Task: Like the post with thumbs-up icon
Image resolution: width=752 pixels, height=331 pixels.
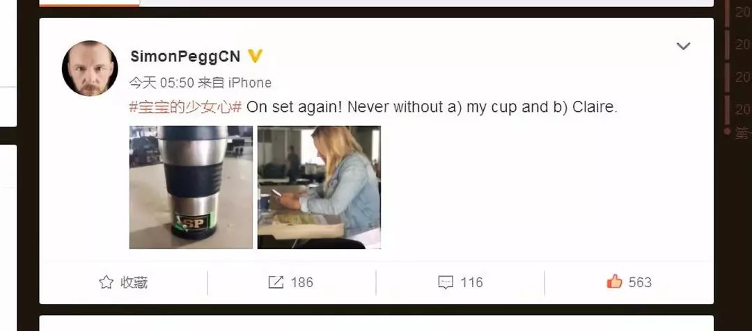Action: coord(614,281)
